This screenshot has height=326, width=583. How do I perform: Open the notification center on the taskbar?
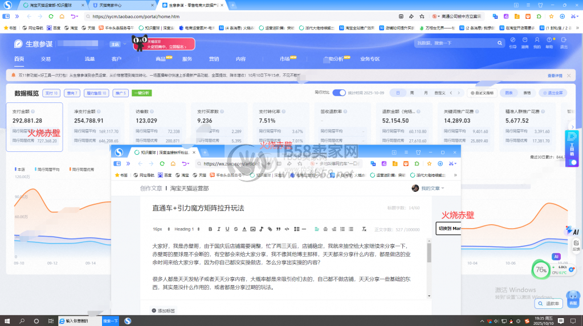(x=573, y=321)
